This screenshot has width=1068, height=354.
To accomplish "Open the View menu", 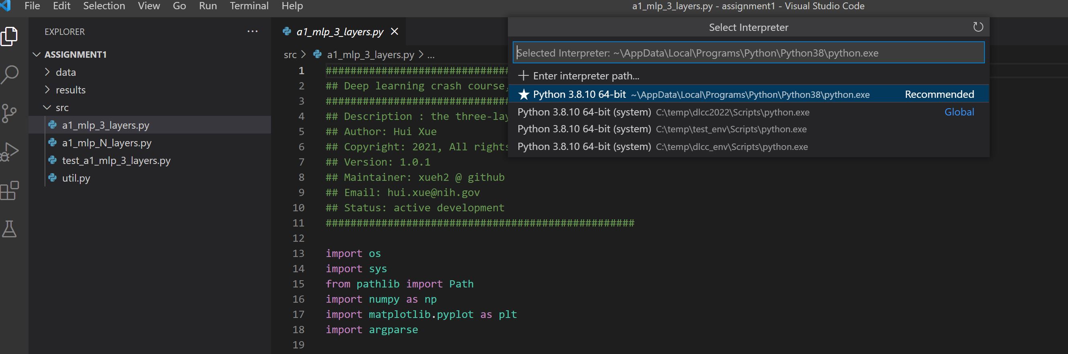I will tap(149, 6).
